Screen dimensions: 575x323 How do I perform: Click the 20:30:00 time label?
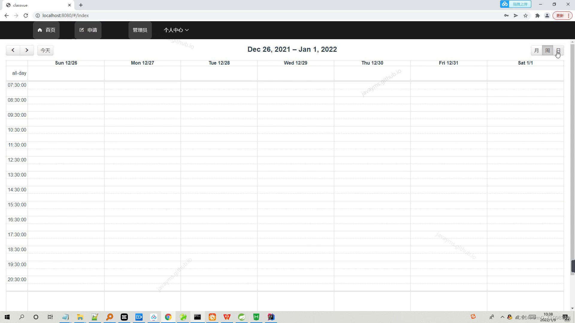click(x=17, y=280)
